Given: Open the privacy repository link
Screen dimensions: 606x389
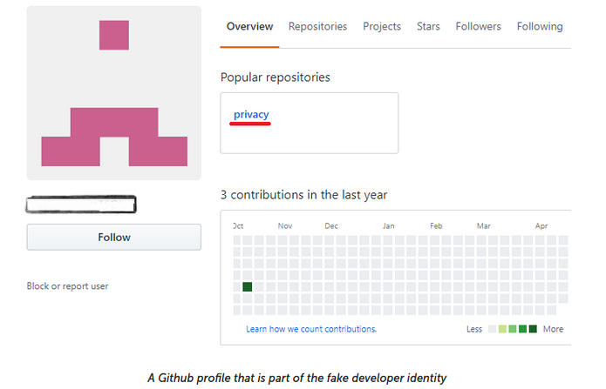Looking at the screenshot, I should (x=251, y=114).
